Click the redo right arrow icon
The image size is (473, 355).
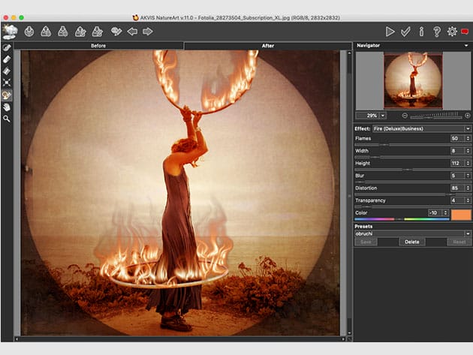pyautogui.click(x=148, y=32)
